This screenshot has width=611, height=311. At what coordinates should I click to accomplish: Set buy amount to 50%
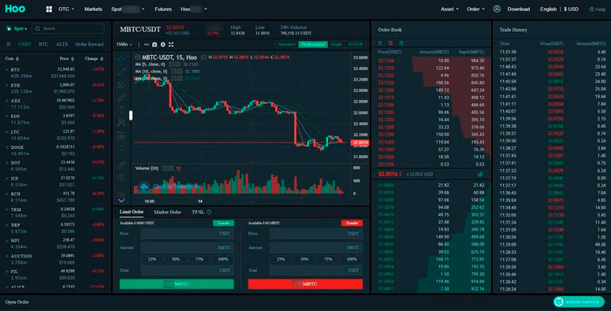pyautogui.click(x=175, y=259)
